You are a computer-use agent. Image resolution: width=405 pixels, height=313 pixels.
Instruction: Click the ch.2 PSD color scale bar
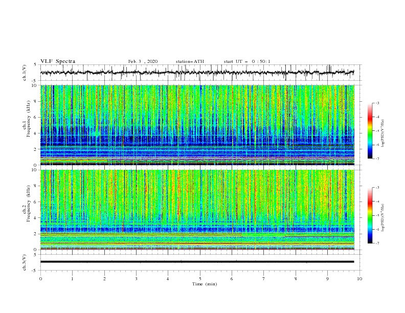tap(370, 215)
